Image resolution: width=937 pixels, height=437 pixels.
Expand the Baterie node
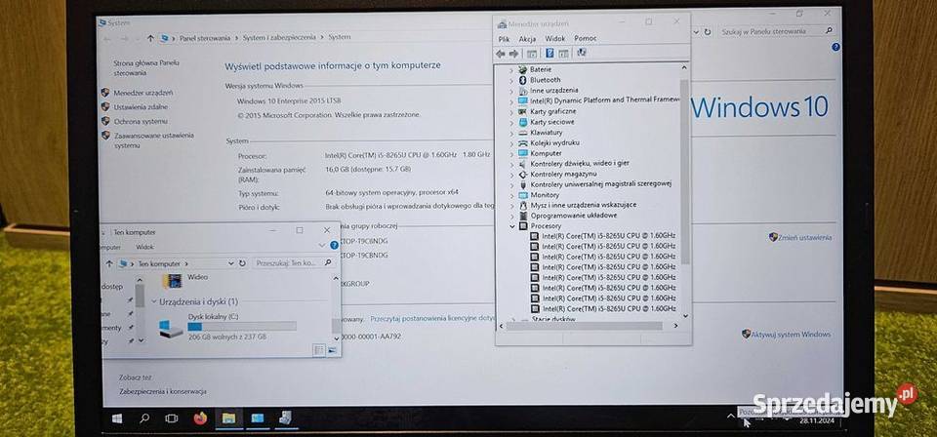(x=510, y=70)
